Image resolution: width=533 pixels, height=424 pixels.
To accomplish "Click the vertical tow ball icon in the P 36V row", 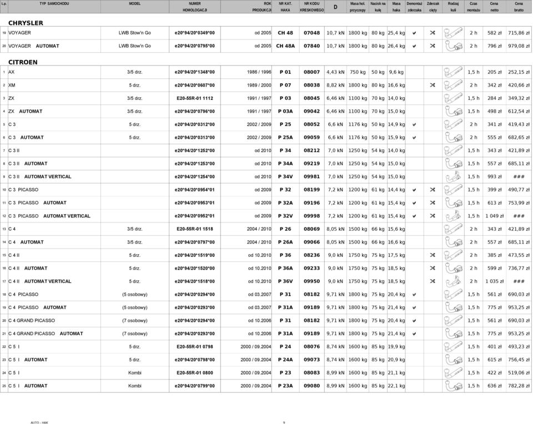I will click(453, 281).
